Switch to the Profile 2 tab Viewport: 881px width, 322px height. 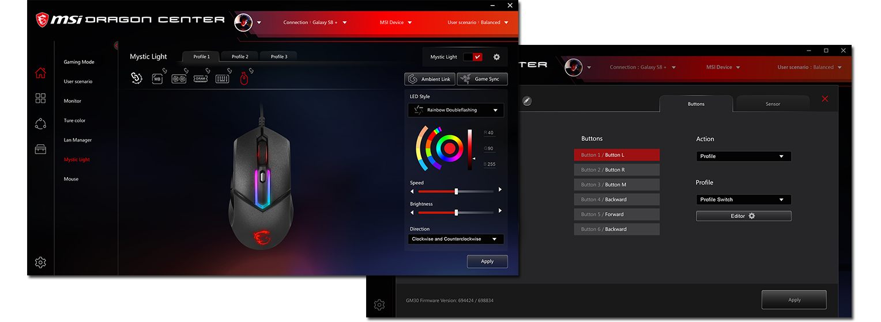point(240,56)
